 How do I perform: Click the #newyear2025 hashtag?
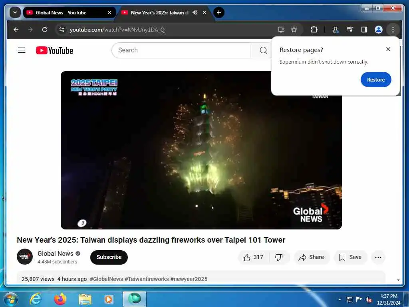[189, 279]
